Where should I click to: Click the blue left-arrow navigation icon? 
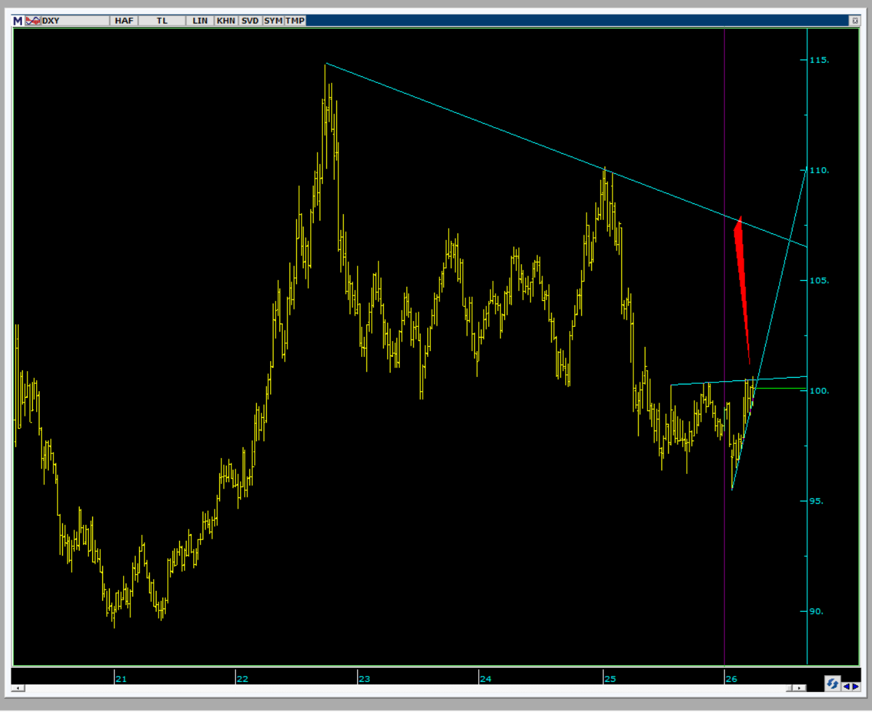(847, 686)
